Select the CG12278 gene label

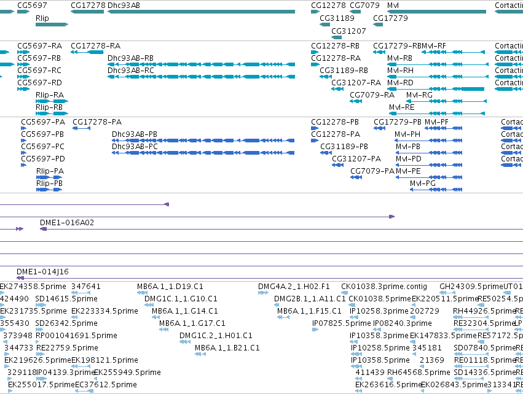pyautogui.click(x=328, y=6)
